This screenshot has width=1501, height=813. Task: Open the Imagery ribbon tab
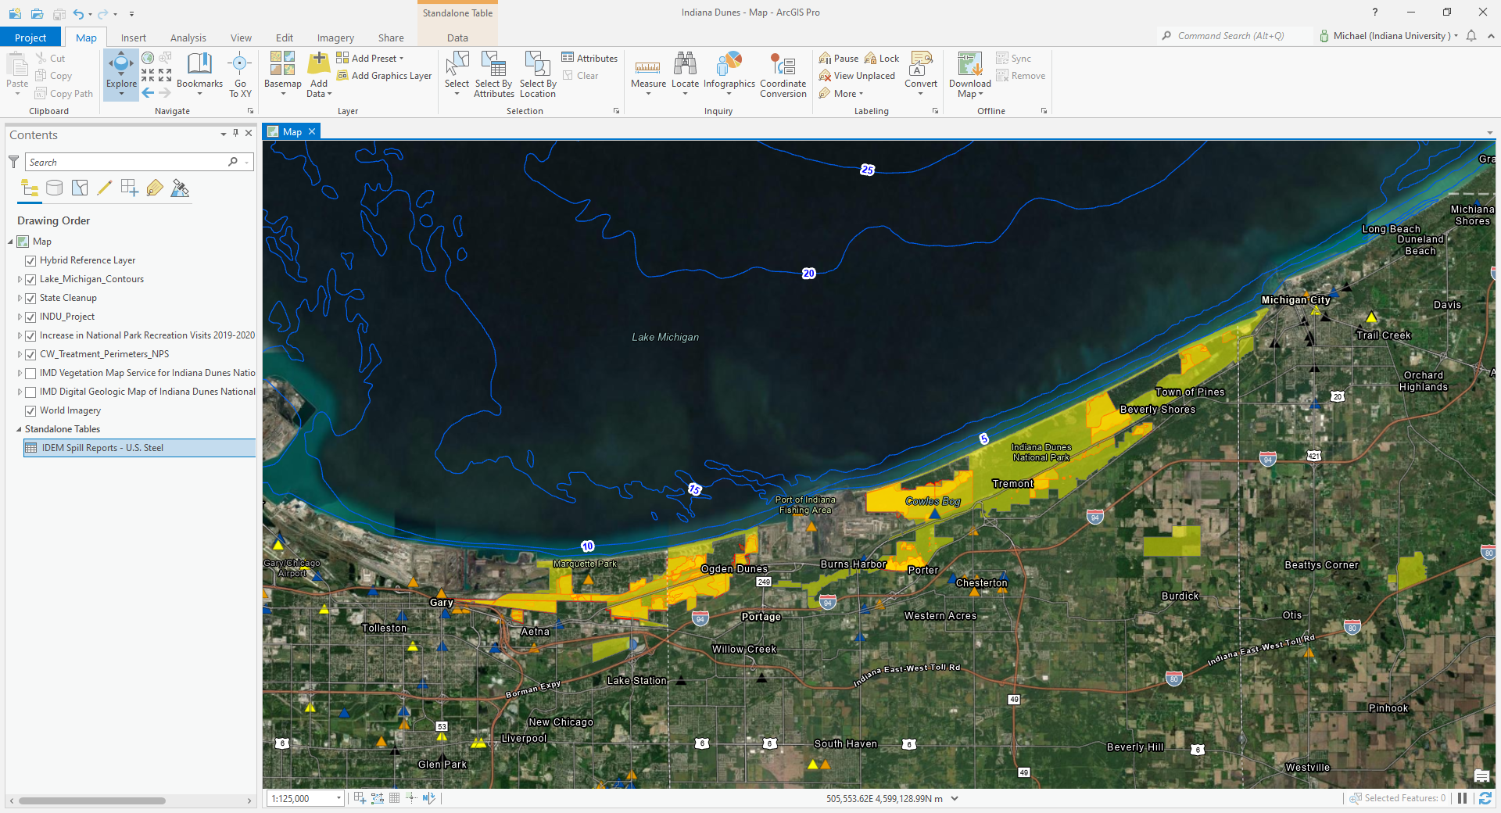coord(335,38)
